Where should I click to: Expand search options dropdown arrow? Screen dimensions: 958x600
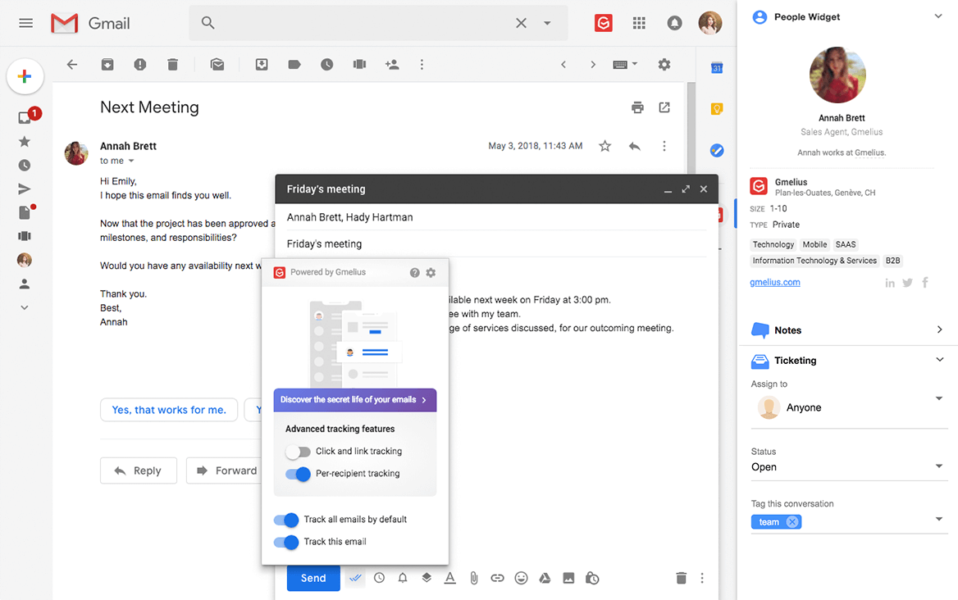547,23
